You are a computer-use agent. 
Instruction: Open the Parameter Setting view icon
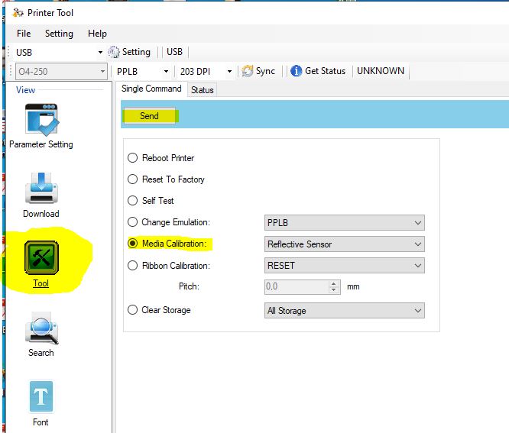[x=41, y=120]
